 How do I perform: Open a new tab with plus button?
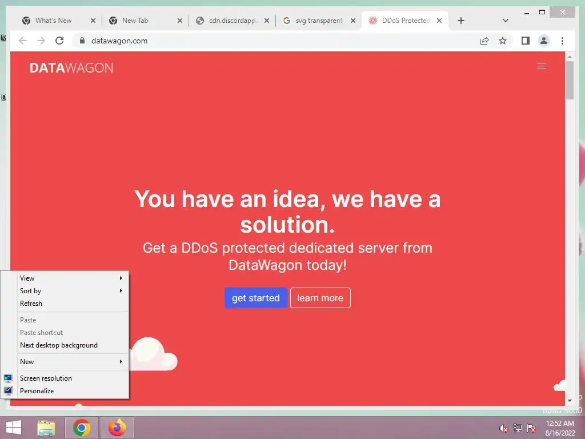pyautogui.click(x=461, y=21)
